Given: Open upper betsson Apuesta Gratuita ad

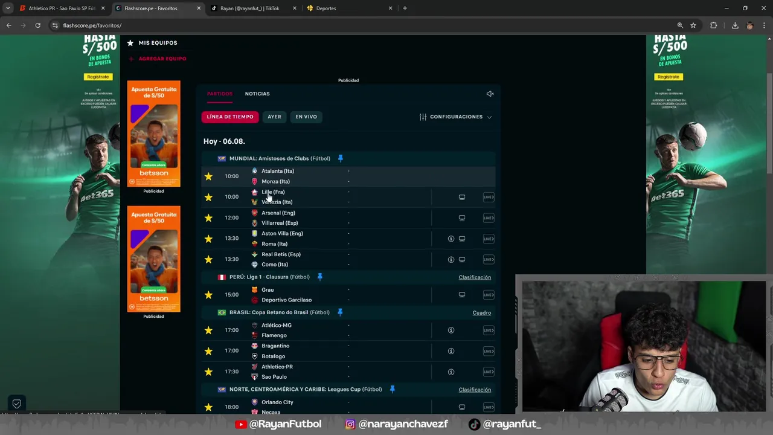Looking at the screenshot, I should tap(153, 134).
